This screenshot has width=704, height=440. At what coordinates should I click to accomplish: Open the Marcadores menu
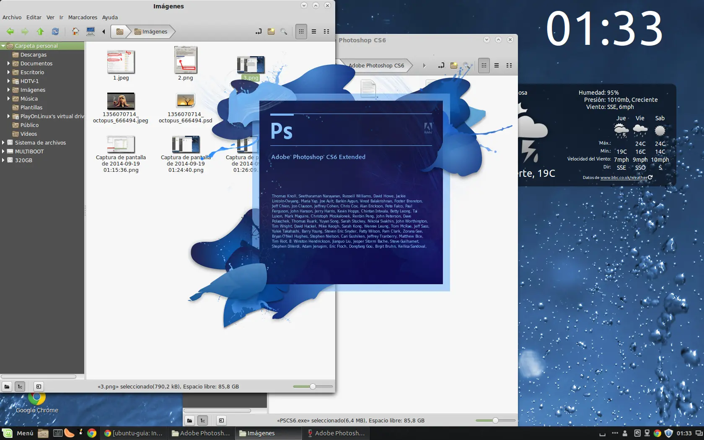pyautogui.click(x=83, y=17)
